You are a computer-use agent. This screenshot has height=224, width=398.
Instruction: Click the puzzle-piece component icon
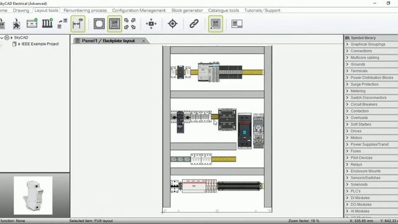[x=16, y=24]
